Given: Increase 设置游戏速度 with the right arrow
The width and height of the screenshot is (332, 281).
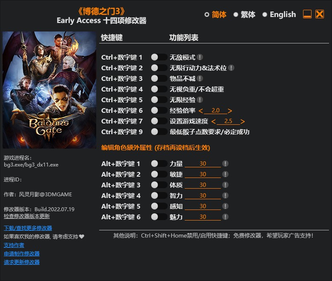Looking at the screenshot, I should [x=243, y=121].
